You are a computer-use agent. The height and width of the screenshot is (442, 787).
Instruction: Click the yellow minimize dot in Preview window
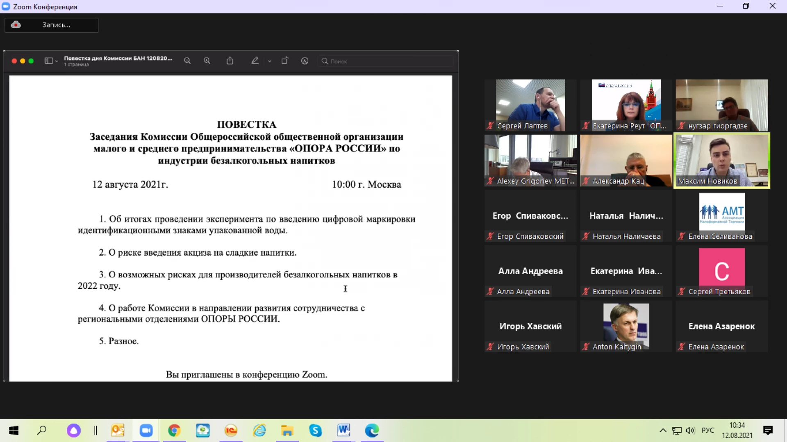[x=23, y=61]
